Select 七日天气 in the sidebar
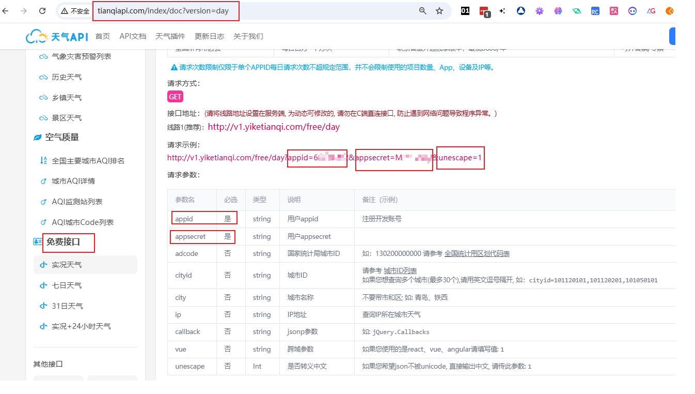The width and height of the screenshot is (695, 394). point(67,285)
